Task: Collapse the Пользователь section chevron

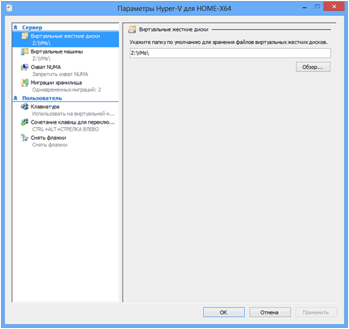Action: (x=16, y=99)
